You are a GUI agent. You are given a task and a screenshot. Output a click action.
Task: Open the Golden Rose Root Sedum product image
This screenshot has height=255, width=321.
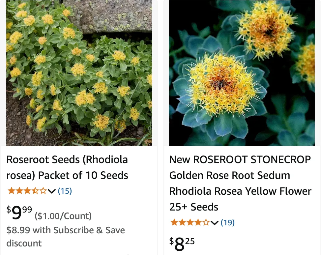242,73
